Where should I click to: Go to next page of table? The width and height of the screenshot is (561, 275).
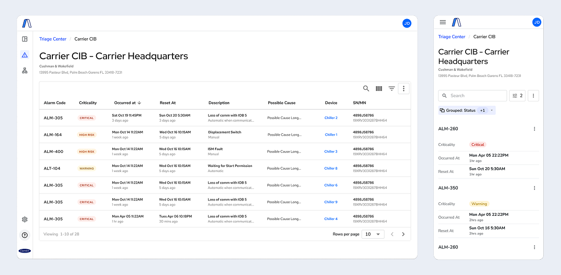pyautogui.click(x=403, y=234)
